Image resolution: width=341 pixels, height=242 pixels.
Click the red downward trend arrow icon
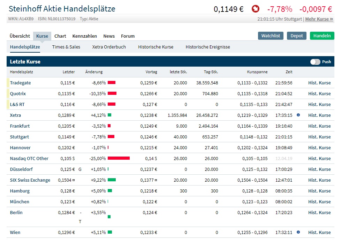coord(256,9)
